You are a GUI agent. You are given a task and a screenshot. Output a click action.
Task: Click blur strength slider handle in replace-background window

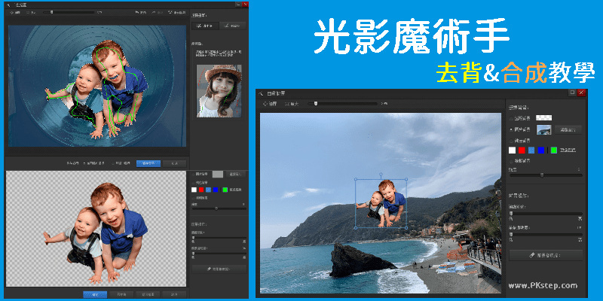542,175
